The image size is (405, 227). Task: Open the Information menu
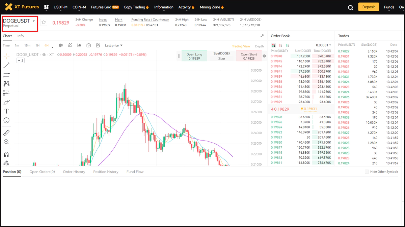pos(164,7)
